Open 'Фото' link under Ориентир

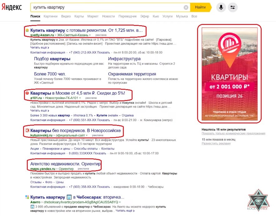coord(49,182)
